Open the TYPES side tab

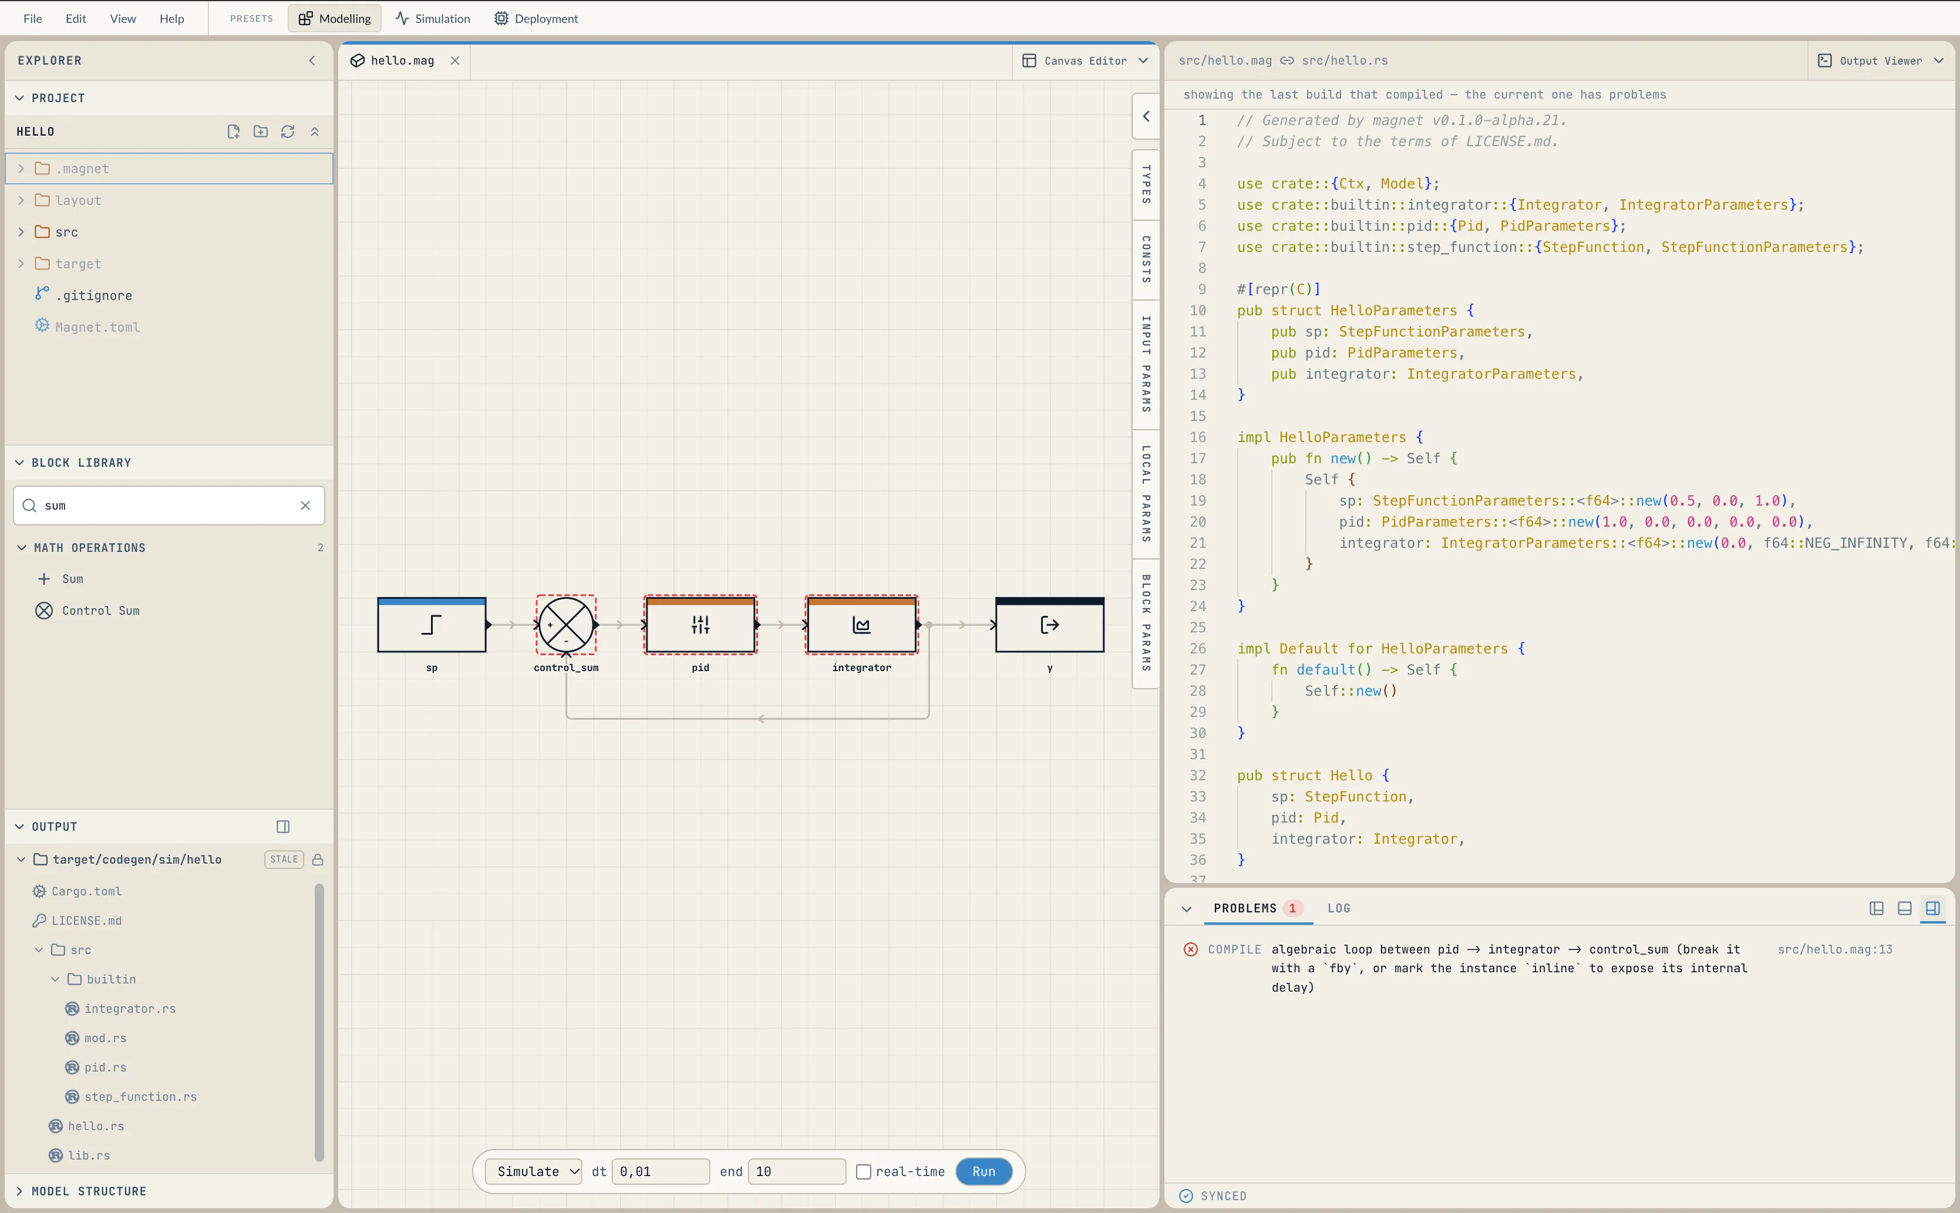(1146, 184)
